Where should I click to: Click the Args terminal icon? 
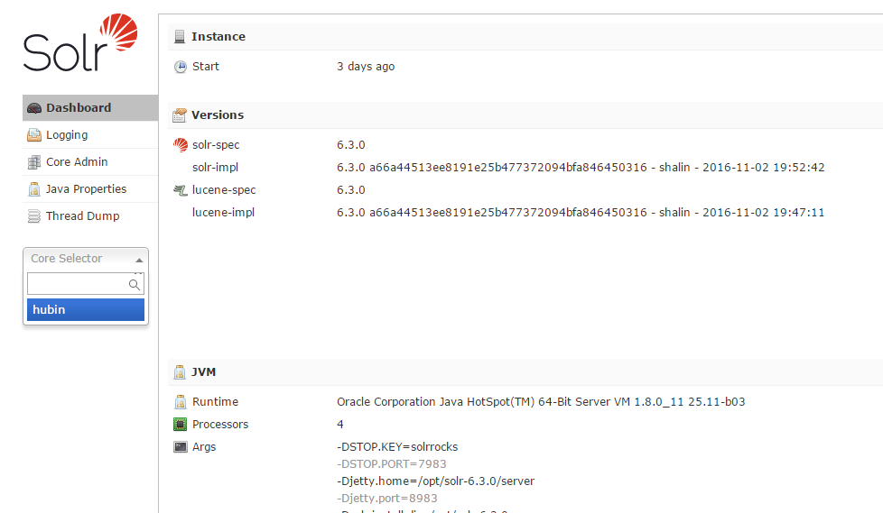click(181, 447)
